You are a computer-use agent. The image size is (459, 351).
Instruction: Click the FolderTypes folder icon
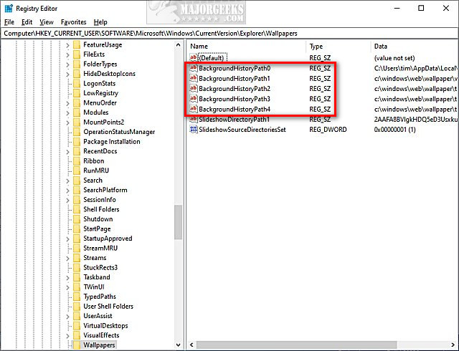click(77, 64)
